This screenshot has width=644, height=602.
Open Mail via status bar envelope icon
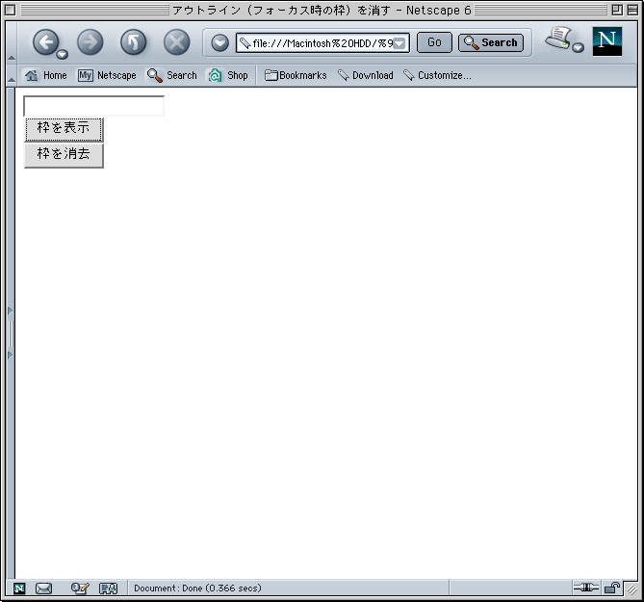pyautogui.click(x=43, y=589)
